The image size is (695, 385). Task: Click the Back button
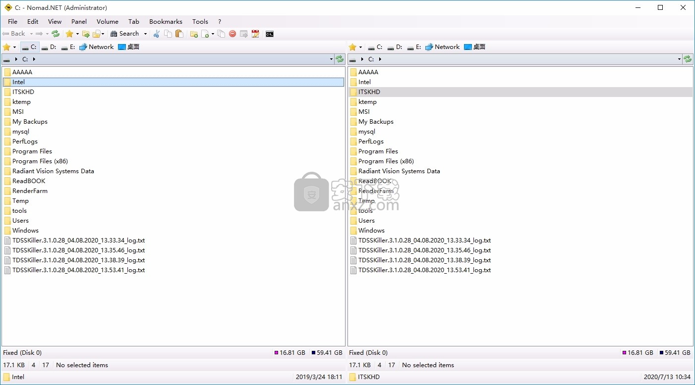[x=14, y=34]
